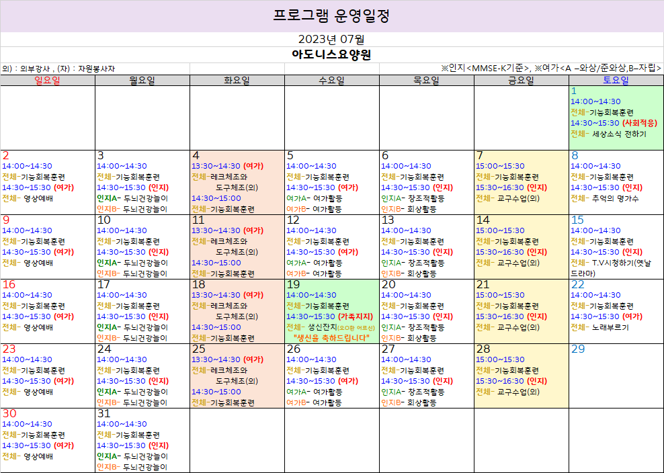Select the legend 외부강사, 자원봉사자 text
The height and width of the screenshot is (473, 664).
[x=58, y=69]
